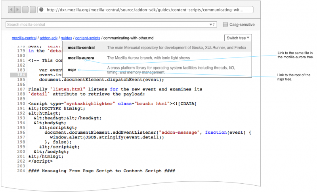Select mozilla-central in the tree menu
The width and height of the screenshot is (317, 192).
[x=157, y=48]
